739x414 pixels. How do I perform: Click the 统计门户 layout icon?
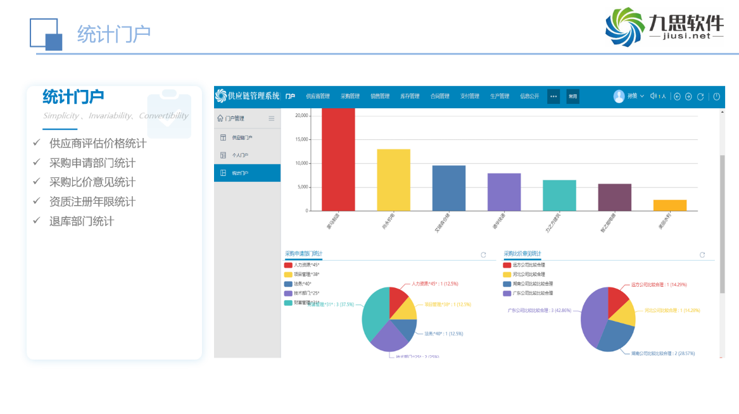pos(224,173)
